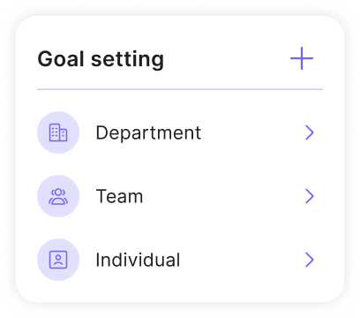Click the Goal setting heading
Image resolution: width=360 pixels, height=318 pixels.
101,60
